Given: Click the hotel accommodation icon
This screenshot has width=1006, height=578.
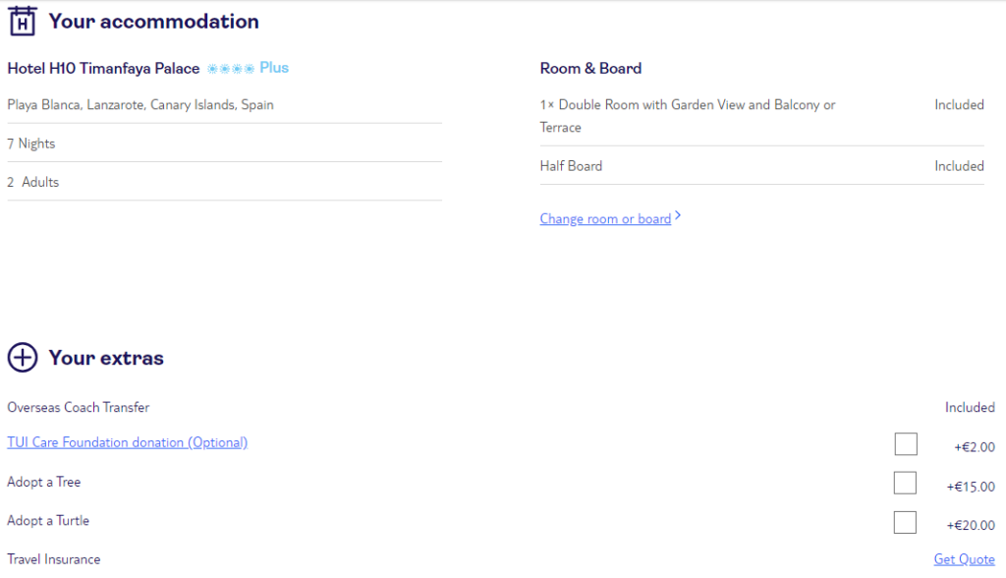Looking at the screenshot, I should click(x=23, y=21).
